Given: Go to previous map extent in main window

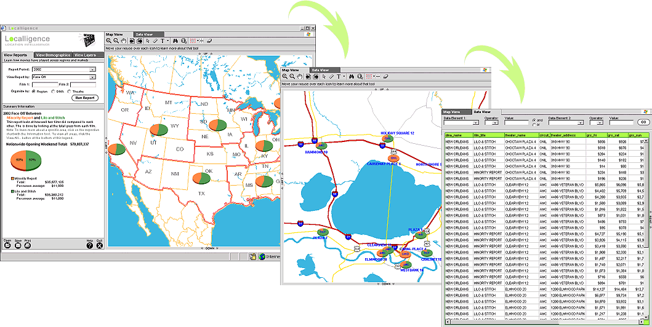Looking at the screenshot, I should 132,41.
